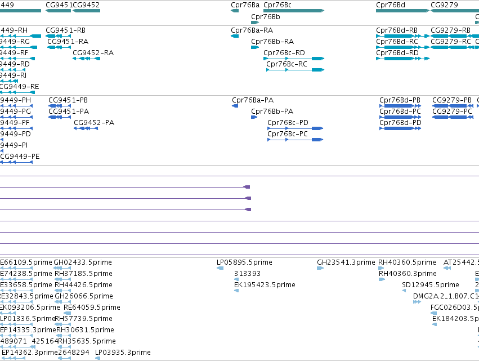Select the 2648294 feature label
Screen dimensions: 479x361
[x=74, y=353]
